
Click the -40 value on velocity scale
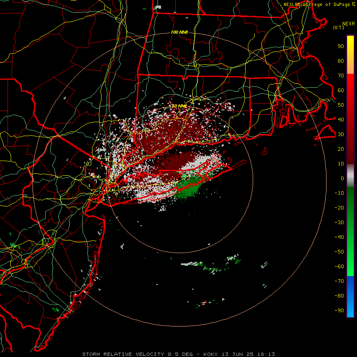pos(339,237)
